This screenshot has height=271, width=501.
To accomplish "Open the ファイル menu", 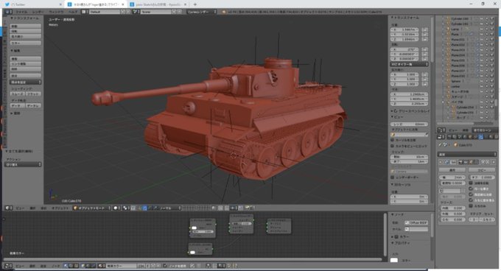I will pyautogui.click(x=21, y=12).
